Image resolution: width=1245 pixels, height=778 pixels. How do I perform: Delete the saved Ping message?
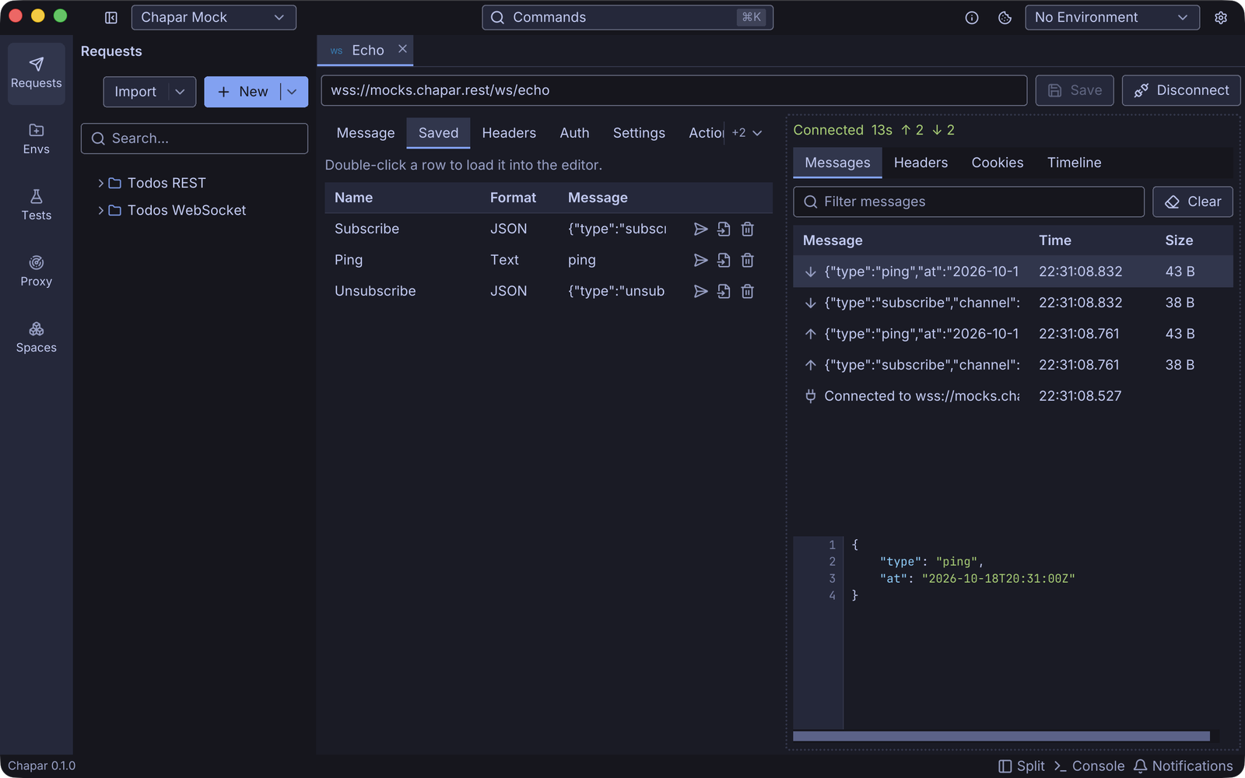click(747, 260)
